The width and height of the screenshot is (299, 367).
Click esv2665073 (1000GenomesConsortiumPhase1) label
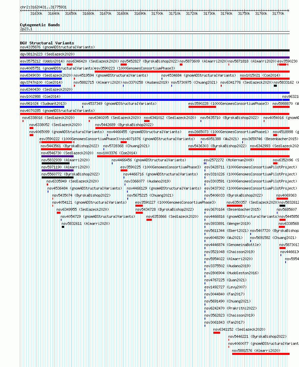pos(228,132)
